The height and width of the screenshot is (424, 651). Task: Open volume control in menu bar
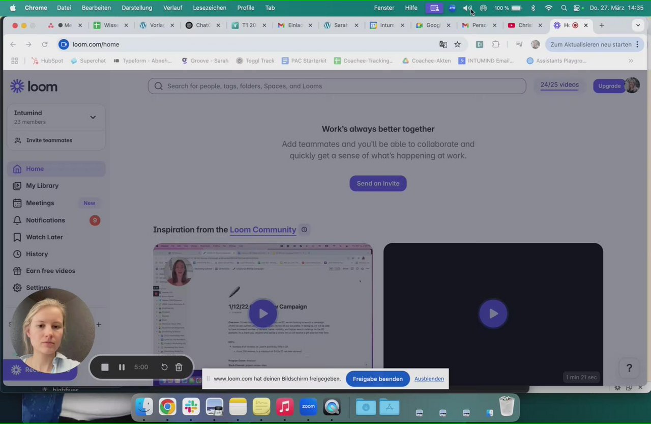467,8
